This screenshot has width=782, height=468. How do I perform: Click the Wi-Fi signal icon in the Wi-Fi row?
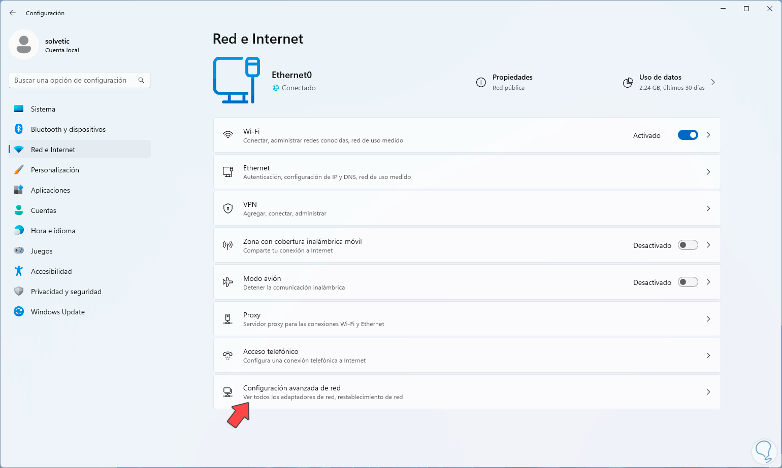click(228, 135)
